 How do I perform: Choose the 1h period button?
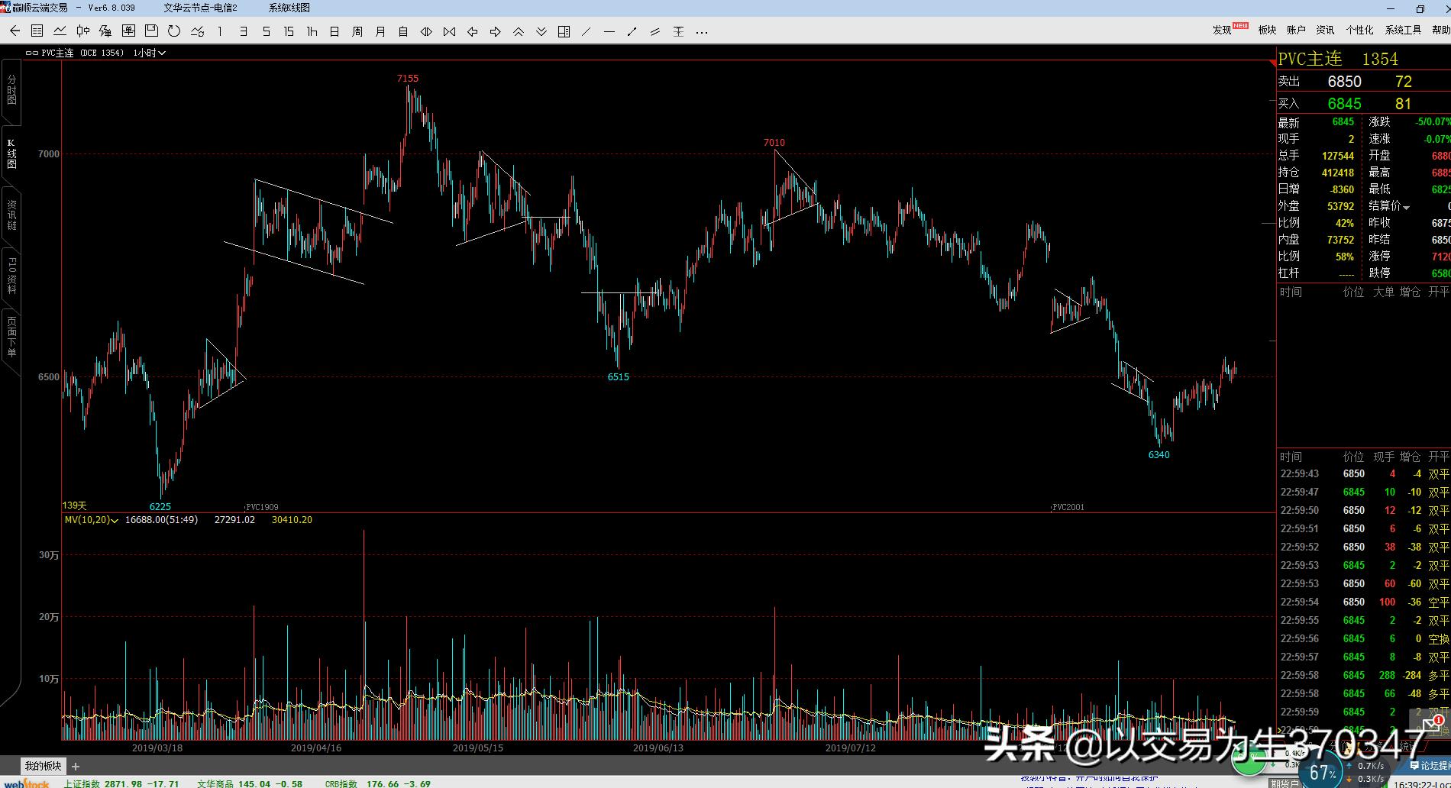click(312, 31)
